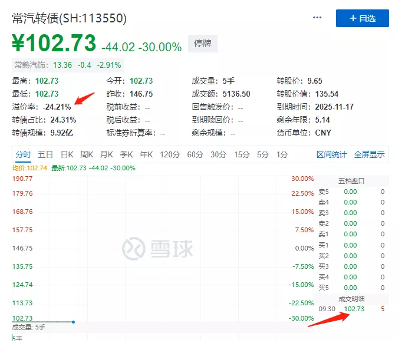Open the three-dot more options menu
405x343 pixels.
(317, 18)
